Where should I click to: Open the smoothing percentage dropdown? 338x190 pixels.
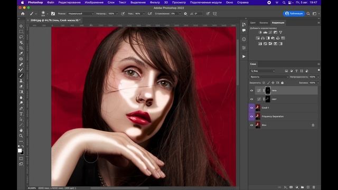tap(180, 14)
